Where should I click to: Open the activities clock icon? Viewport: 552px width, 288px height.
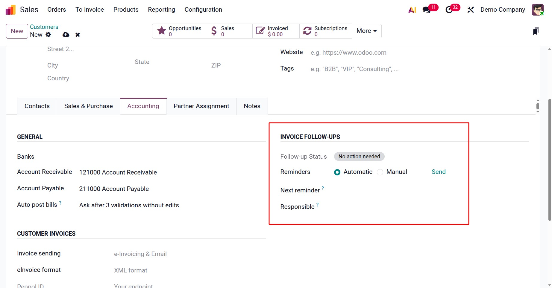click(x=449, y=10)
